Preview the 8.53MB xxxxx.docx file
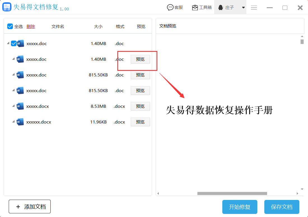 coord(140,106)
